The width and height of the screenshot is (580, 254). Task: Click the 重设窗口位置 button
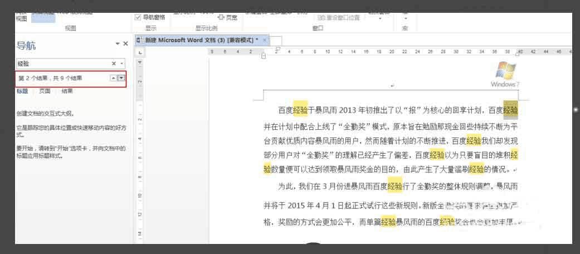point(338,17)
